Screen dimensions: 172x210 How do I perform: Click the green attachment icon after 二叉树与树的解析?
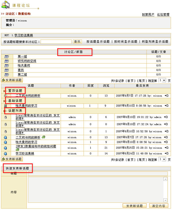click(44, 137)
